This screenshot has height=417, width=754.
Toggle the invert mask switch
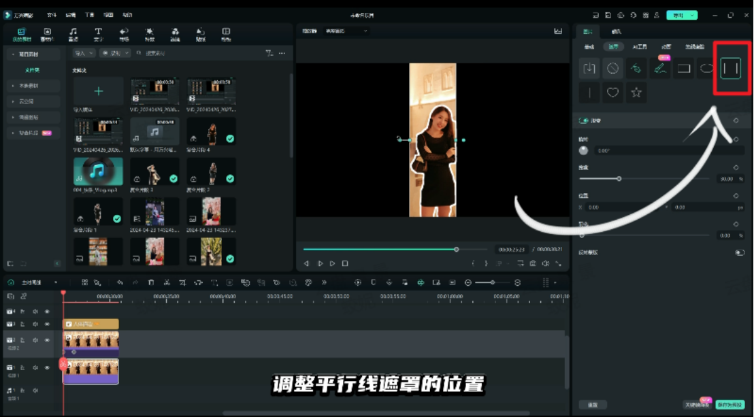(739, 252)
